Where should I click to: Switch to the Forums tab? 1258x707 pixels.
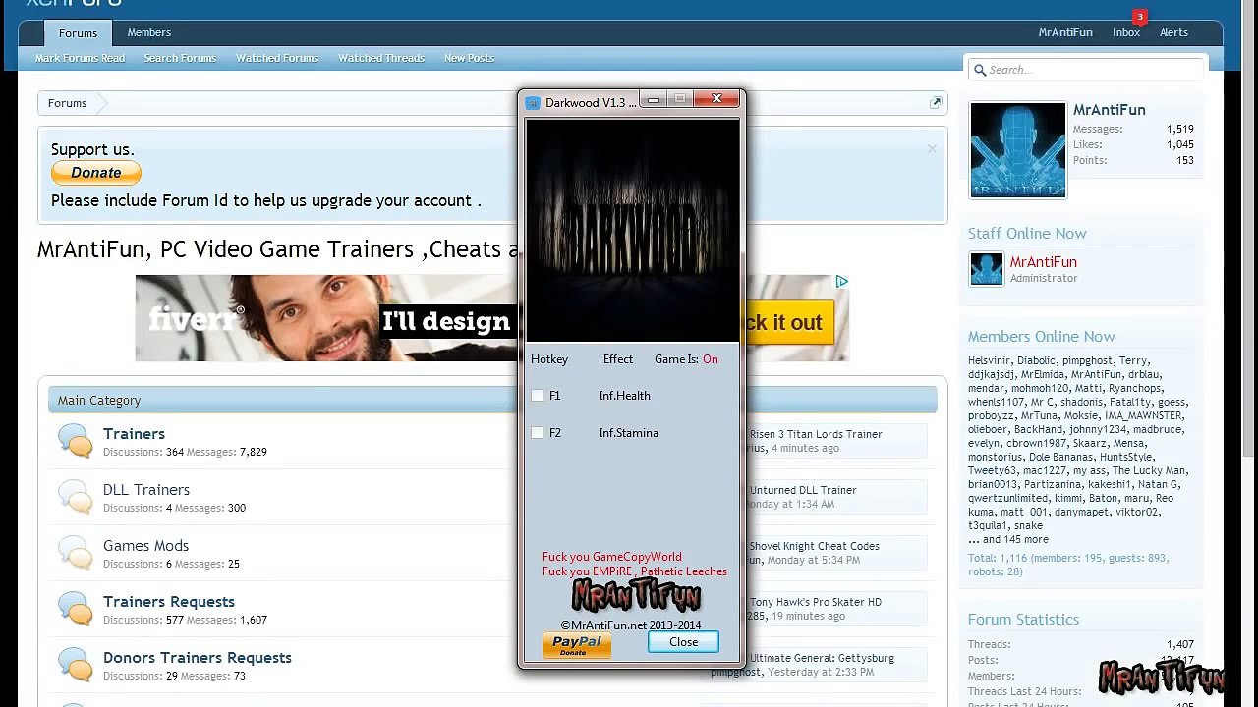pyautogui.click(x=78, y=33)
